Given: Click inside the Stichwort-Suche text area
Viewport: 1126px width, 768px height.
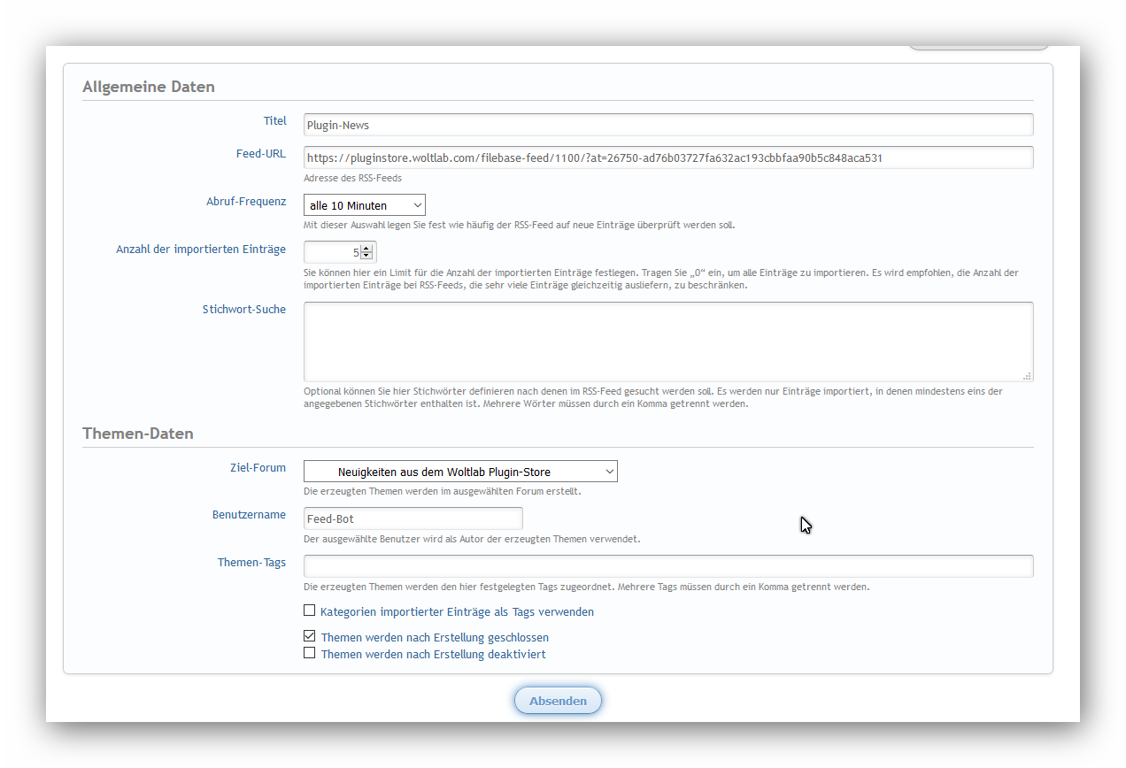Looking at the screenshot, I should [x=667, y=342].
